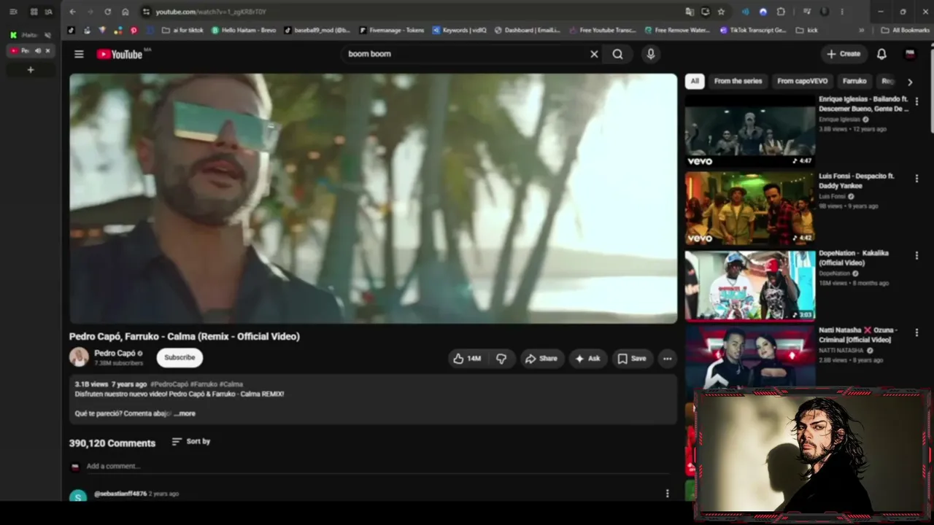Click the browser back arrow
Image resolution: width=934 pixels, height=525 pixels.
72,12
